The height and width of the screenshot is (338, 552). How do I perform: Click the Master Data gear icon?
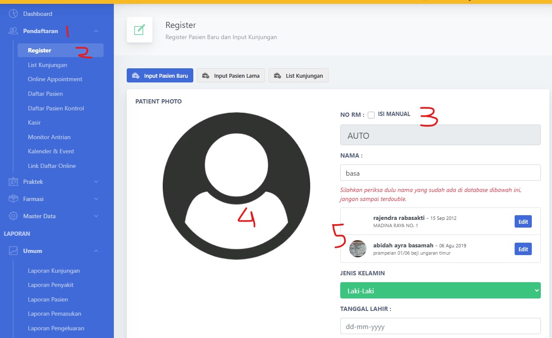(x=13, y=216)
